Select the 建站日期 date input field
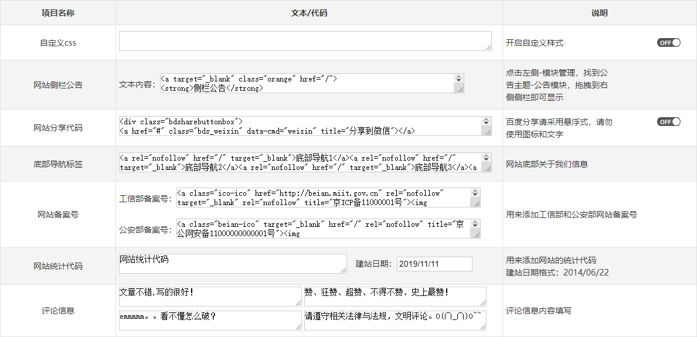Screen dimensions: 697x337 coord(434,264)
